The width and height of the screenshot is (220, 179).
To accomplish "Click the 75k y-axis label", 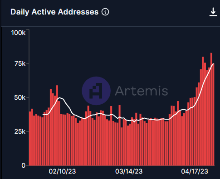I will 20,63.
